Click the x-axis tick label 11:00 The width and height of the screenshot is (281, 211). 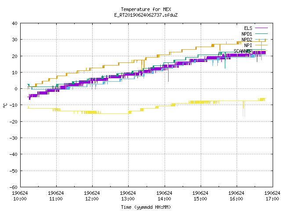(56, 199)
